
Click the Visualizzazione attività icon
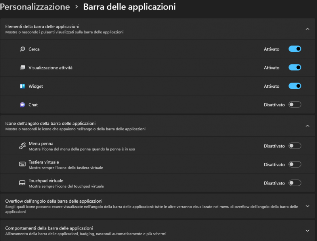pos(22,68)
